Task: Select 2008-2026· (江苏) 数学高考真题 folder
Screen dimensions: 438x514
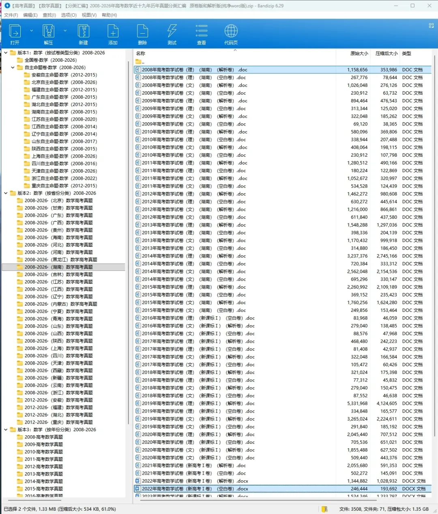Action: [x=58, y=282]
